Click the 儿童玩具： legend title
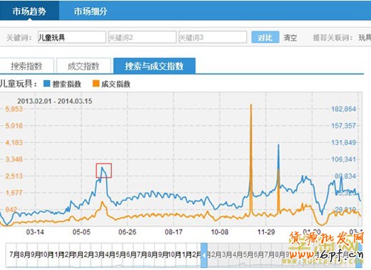The height and width of the screenshot is (270, 371). [19, 84]
